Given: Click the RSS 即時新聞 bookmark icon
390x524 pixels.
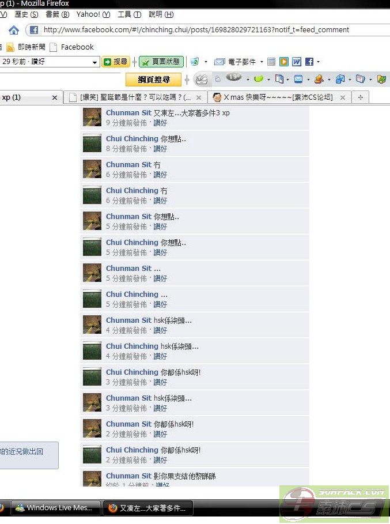Looking at the screenshot, I should tap(10, 47).
